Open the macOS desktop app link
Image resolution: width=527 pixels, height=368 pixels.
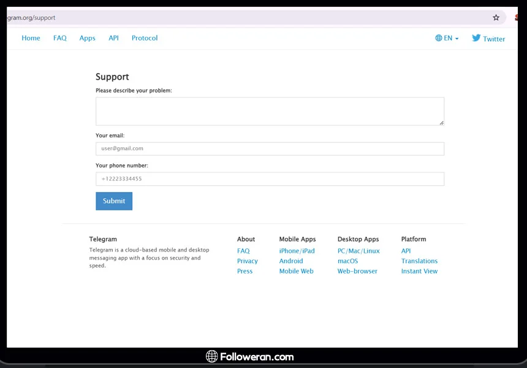[347, 261]
